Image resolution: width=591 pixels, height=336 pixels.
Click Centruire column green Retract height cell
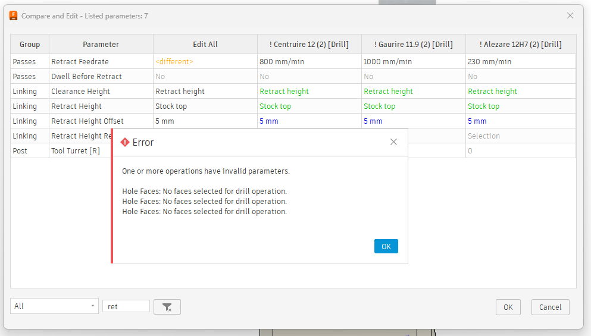pyautogui.click(x=309, y=91)
